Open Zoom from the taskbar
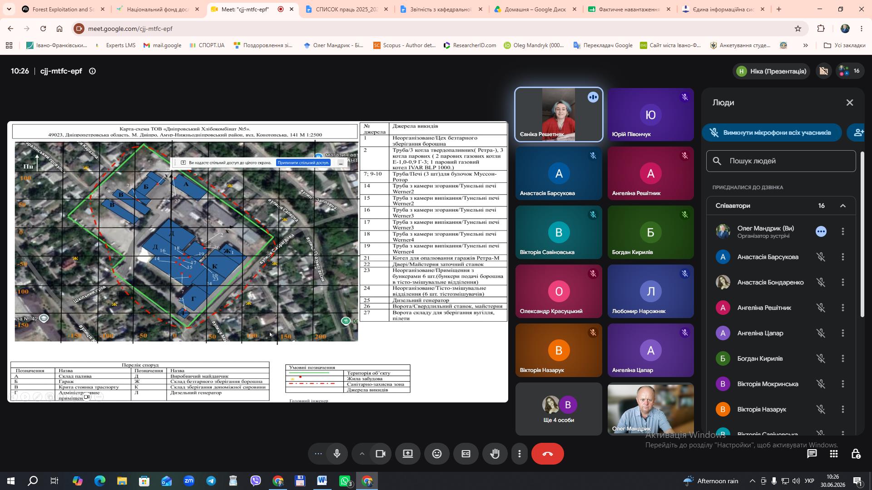The width and height of the screenshot is (872, 490). tap(189, 481)
